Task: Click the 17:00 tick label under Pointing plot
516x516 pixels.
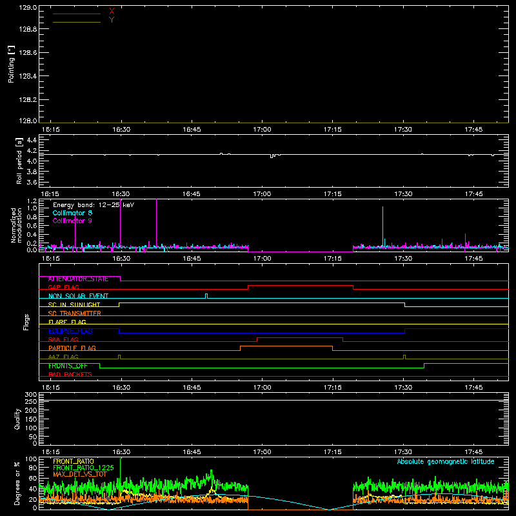Action: 262,130
